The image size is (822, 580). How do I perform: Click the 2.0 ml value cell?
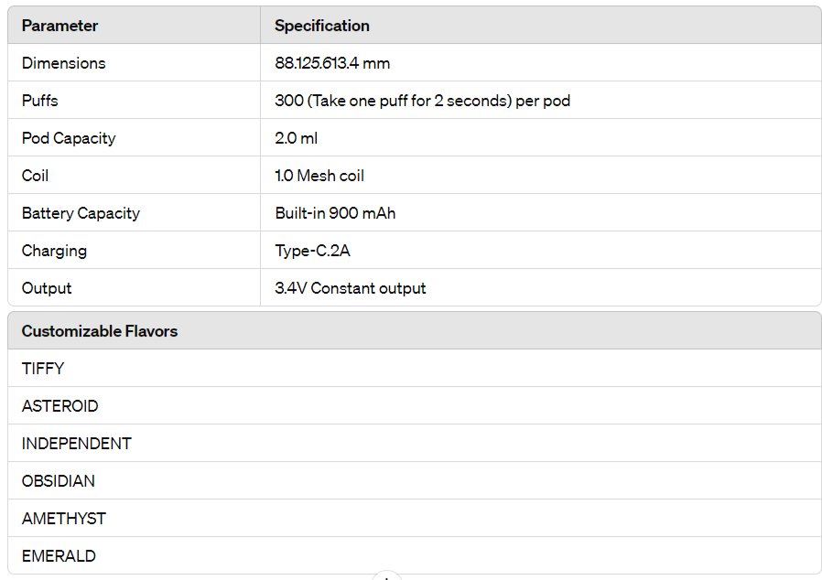coord(540,138)
